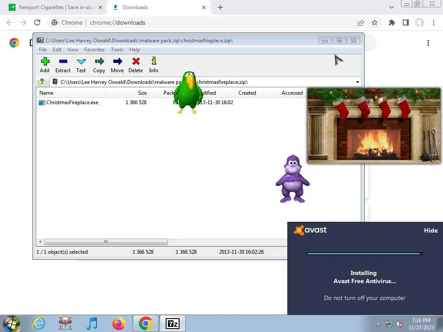
Task: Select the Move icon in 7-Zip
Action: (x=117, y=65)
